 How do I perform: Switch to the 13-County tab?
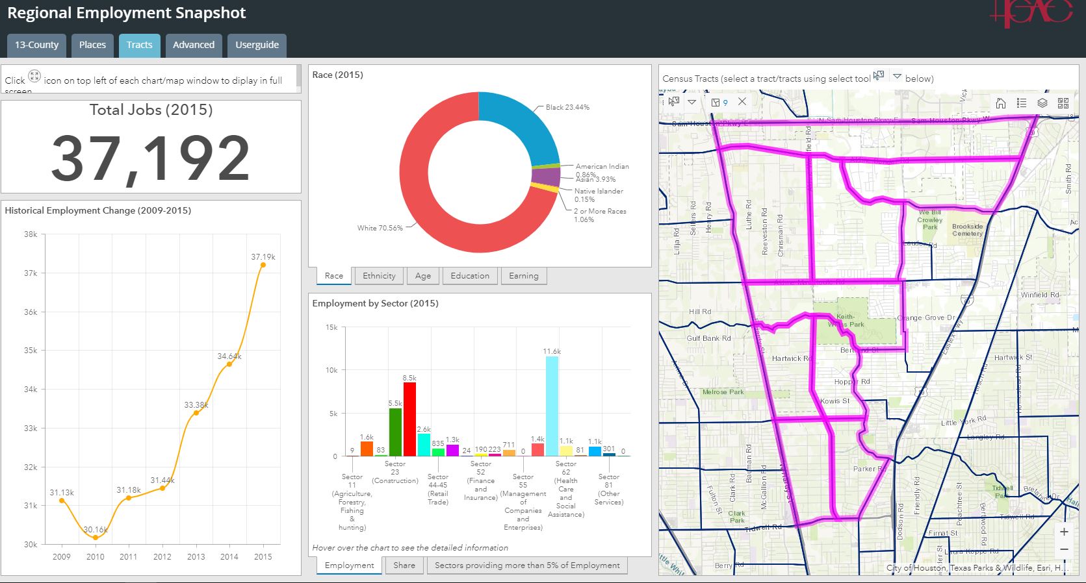[x=36, y=45]
